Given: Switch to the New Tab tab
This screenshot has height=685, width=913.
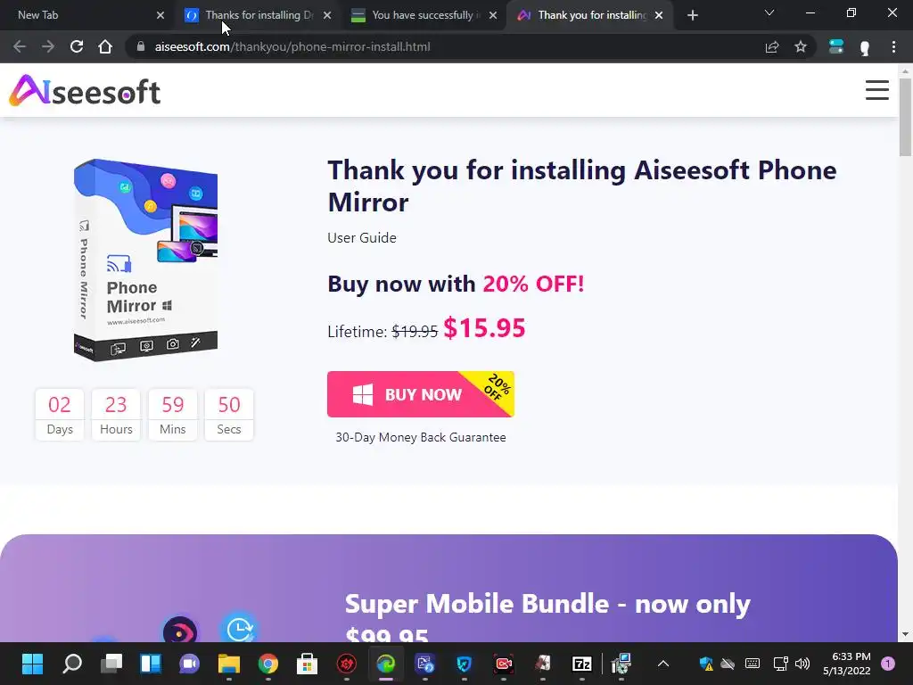Looking at the screenshot, I should pos(86,15).
